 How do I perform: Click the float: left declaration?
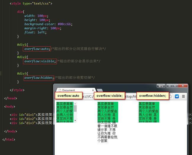click(x=35, y=32)
